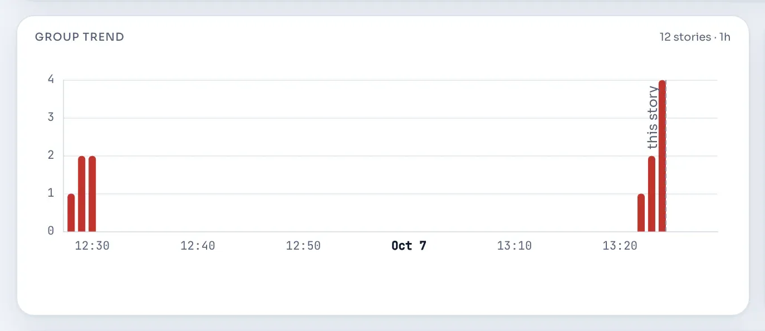Select the height-2 bar under 'this story' label
The height and width of the screenshot is (331, 765).
pos(651,194)
